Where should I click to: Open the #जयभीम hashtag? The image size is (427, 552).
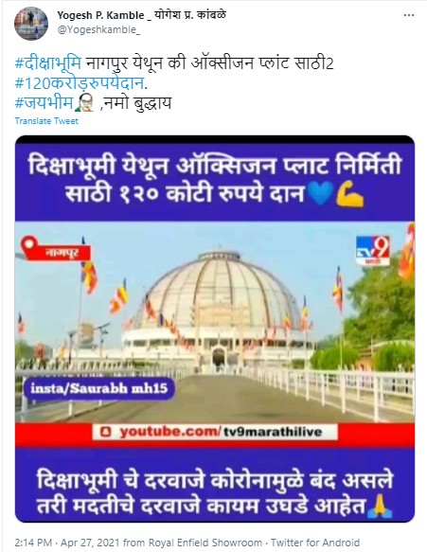click(x=44, y=103)
